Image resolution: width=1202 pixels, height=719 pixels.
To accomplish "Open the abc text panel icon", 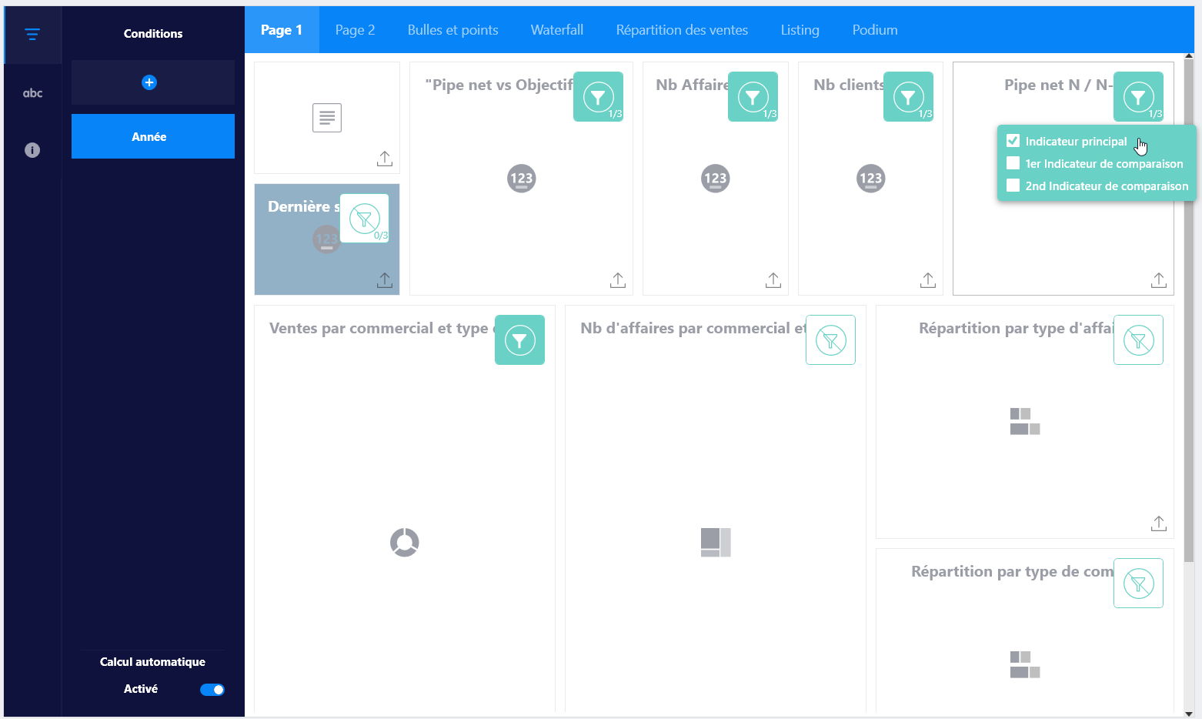I will click(x=32, y=93).
